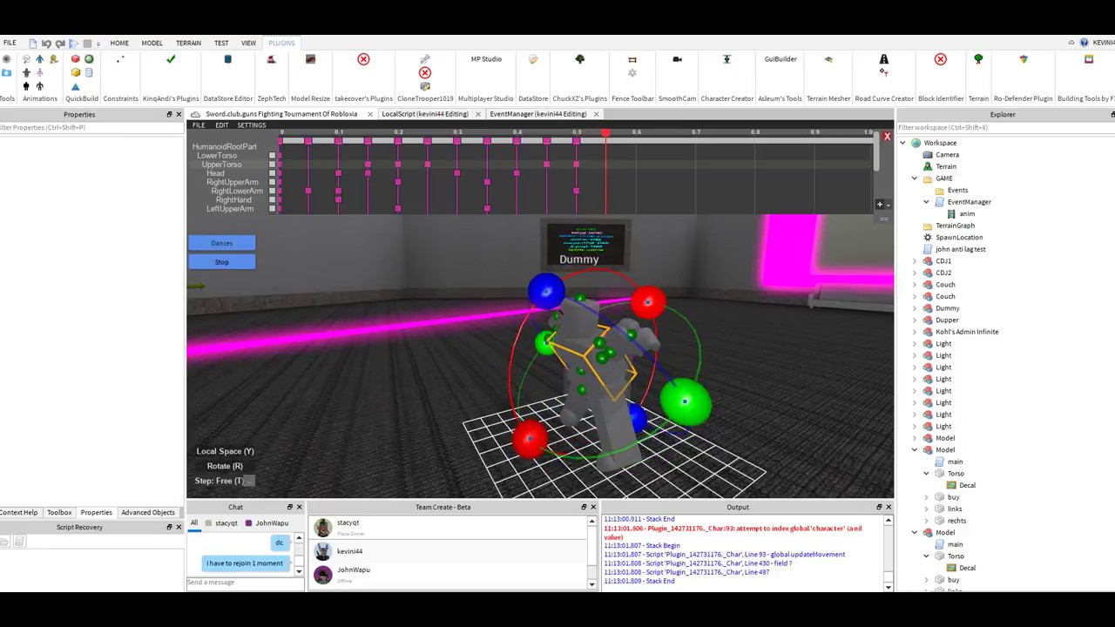Click ChuckXZ's Plugins tree icon

580,59
